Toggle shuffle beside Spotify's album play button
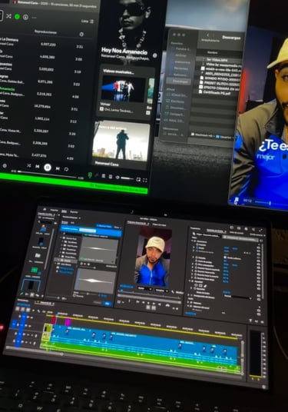 click(8, 16)
